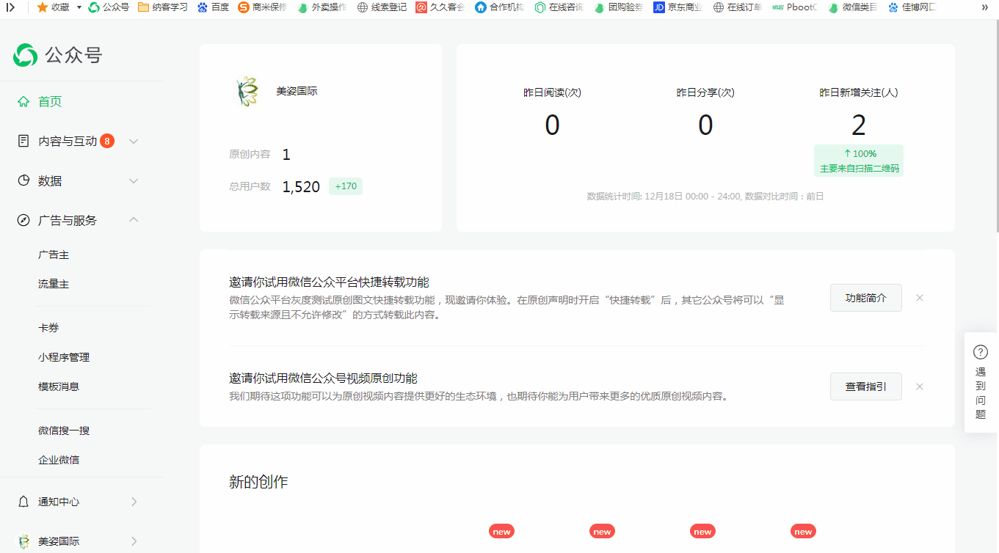Select 流量主 in the sidebar menu
999x553 pixels.
(53, 284)
